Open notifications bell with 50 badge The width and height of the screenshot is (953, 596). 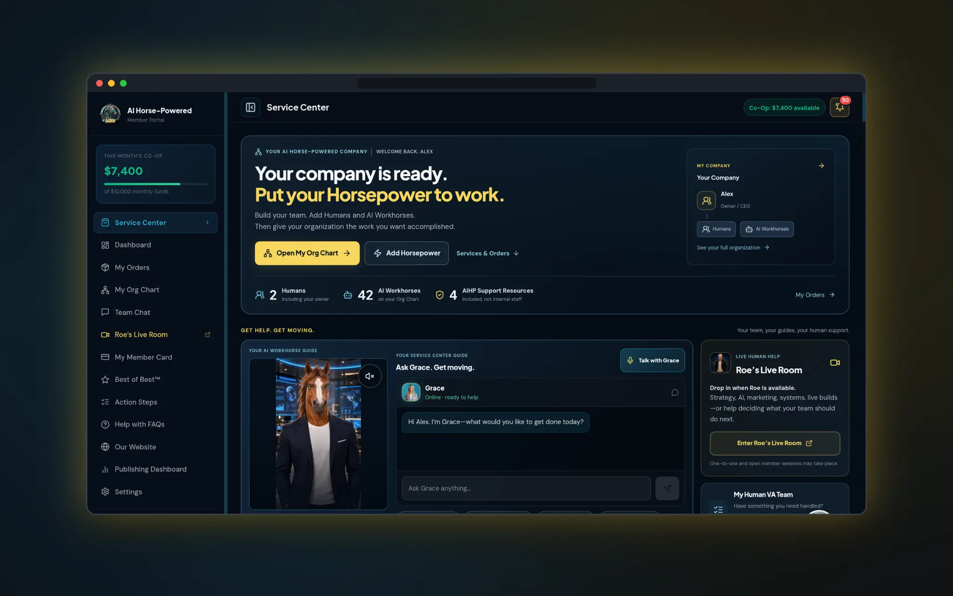[839, 107]
